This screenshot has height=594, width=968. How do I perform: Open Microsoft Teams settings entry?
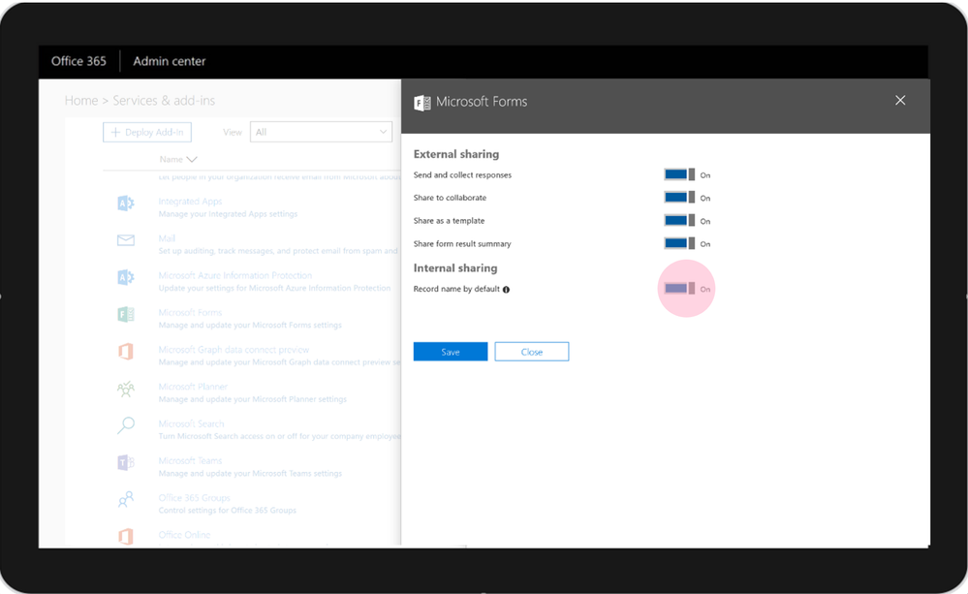190,460
